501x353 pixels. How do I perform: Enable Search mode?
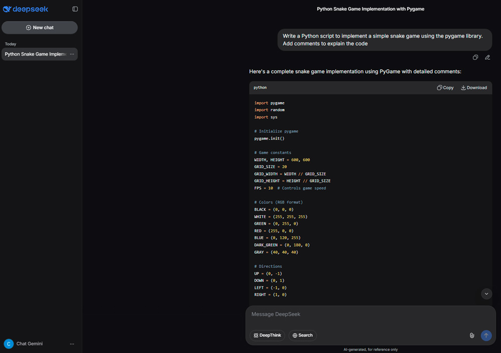[x=302, y=335]
